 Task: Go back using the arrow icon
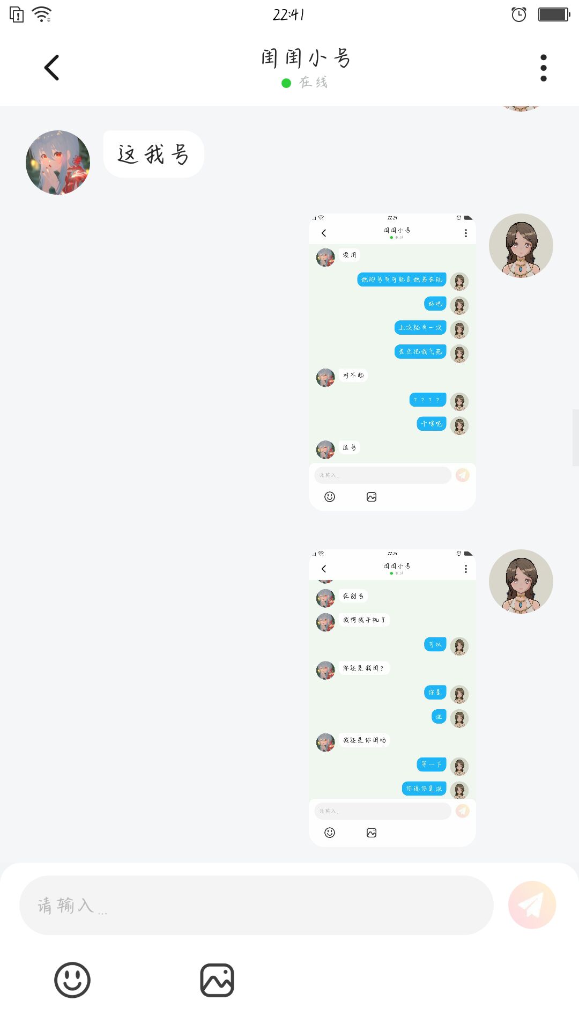tap(51, 68)
